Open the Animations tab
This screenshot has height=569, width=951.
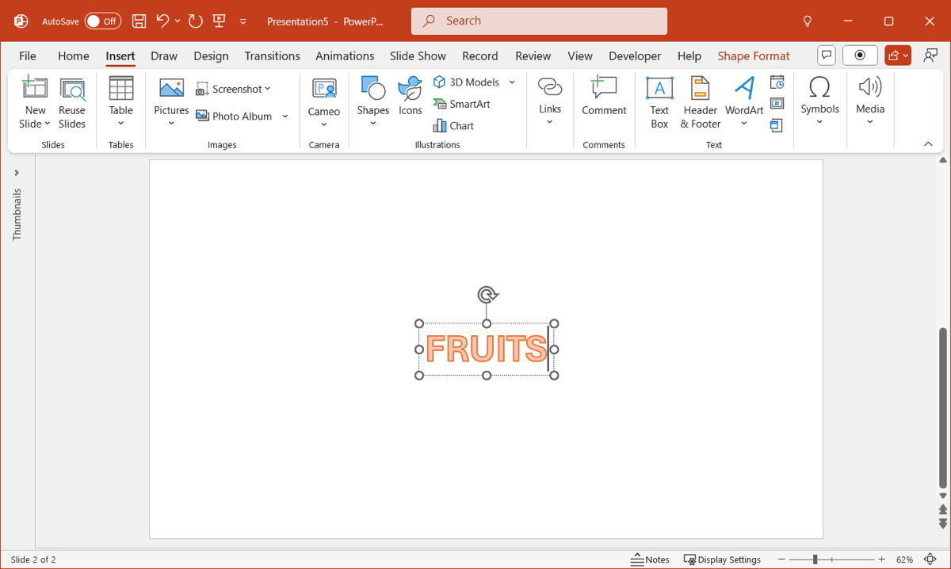(x=345, y=55)
